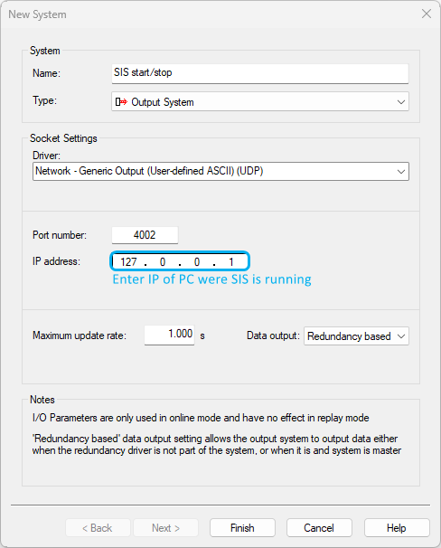
Task: Click the third IP address octet
Action: [x=197, y=261]
